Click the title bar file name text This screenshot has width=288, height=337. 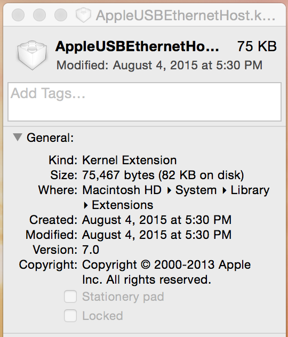[x=186, y=15]
